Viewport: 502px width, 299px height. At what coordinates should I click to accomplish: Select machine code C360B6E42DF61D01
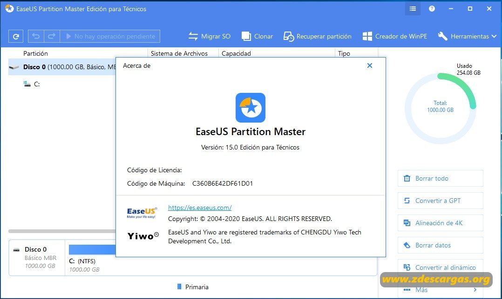[223, 183]
